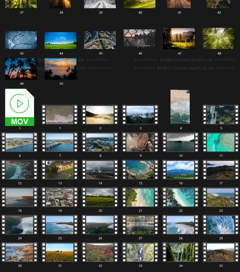Select video 6 of coastal town waterfront
The image size is (240, 272).
click(19, 142)
